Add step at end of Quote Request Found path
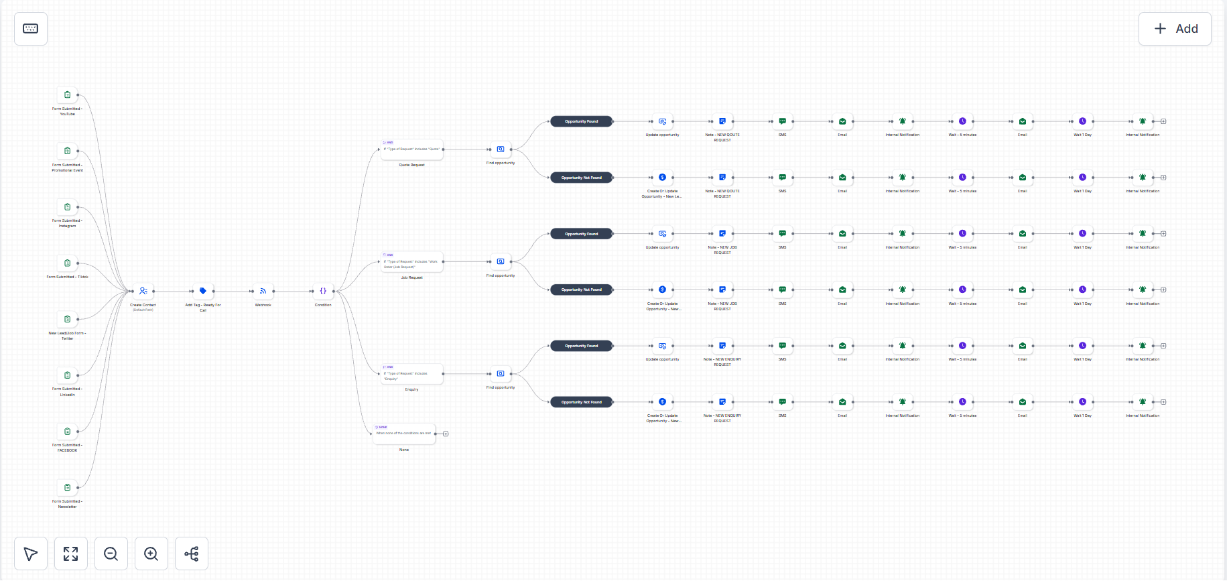 (1163, 121)
